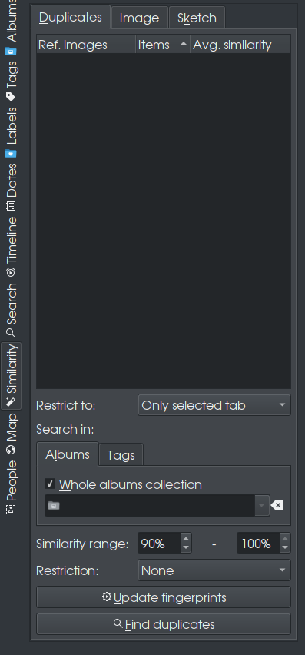Switch to the Sketch tab
The image size is (305, 655).
coord(197,18)
